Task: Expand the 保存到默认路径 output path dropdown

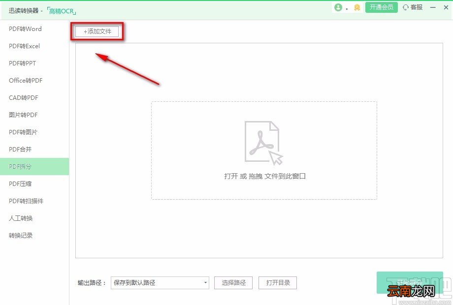Action: (x=160, y=283)
